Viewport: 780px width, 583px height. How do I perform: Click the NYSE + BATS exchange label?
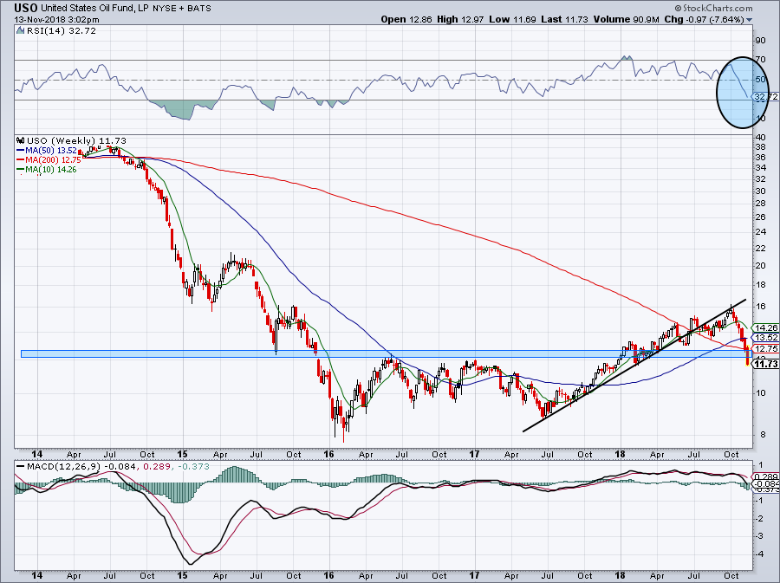tap(182, 9)
